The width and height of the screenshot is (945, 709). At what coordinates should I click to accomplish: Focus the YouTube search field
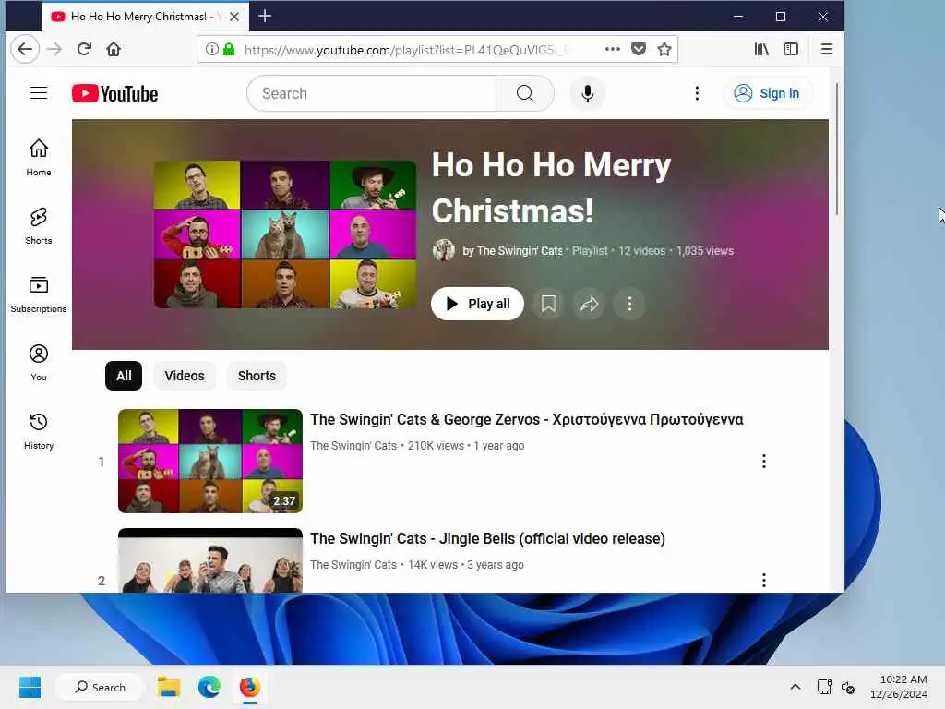point(371,93)
